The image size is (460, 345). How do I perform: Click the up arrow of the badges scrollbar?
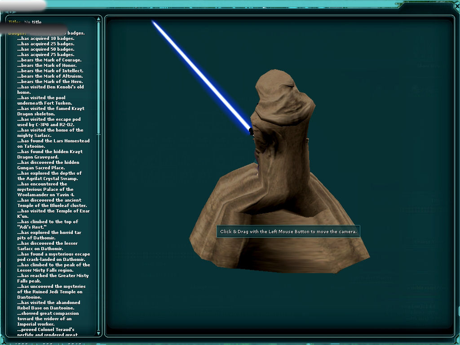pos(98,19)
